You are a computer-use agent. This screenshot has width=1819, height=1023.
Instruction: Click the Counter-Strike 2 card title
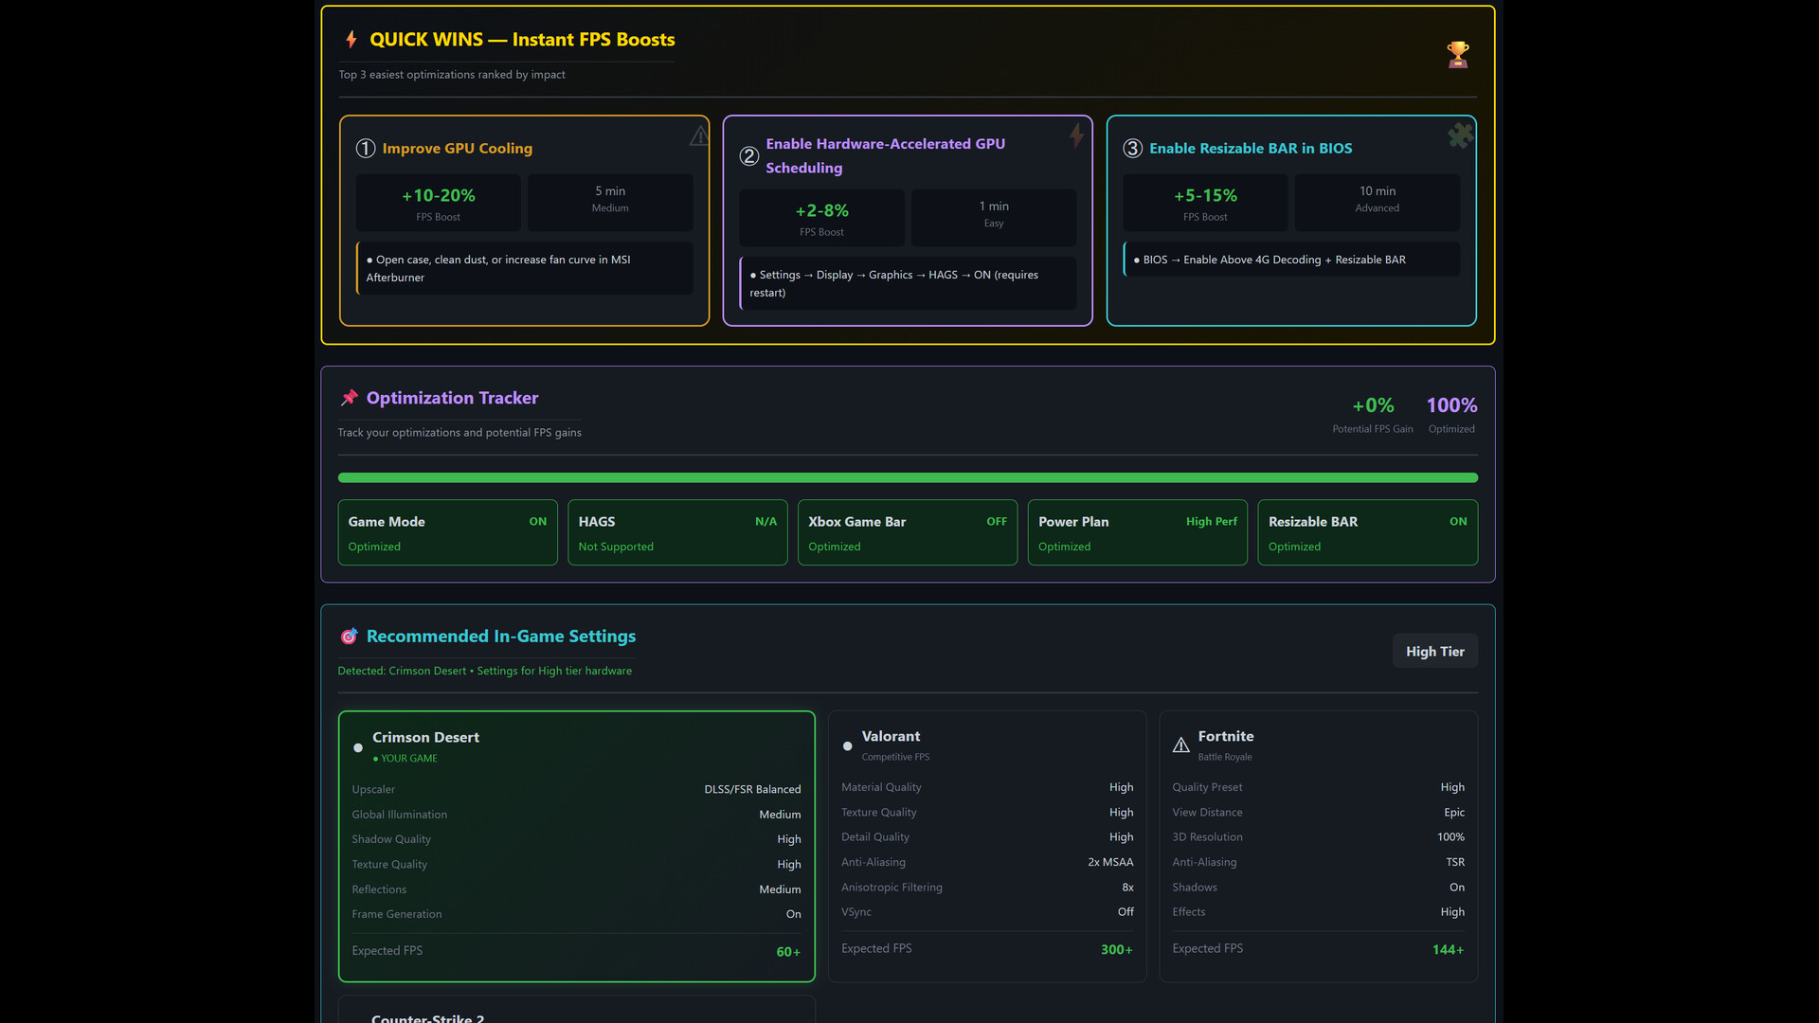pyautogui.click(x=427, y=1018)
